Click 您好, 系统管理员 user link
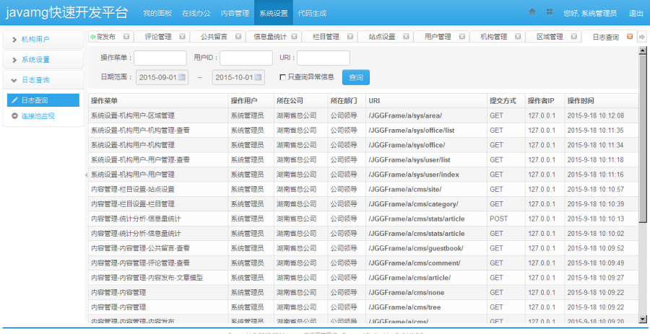The width and height of the screenshot is (650, 334). click(590, 13)
